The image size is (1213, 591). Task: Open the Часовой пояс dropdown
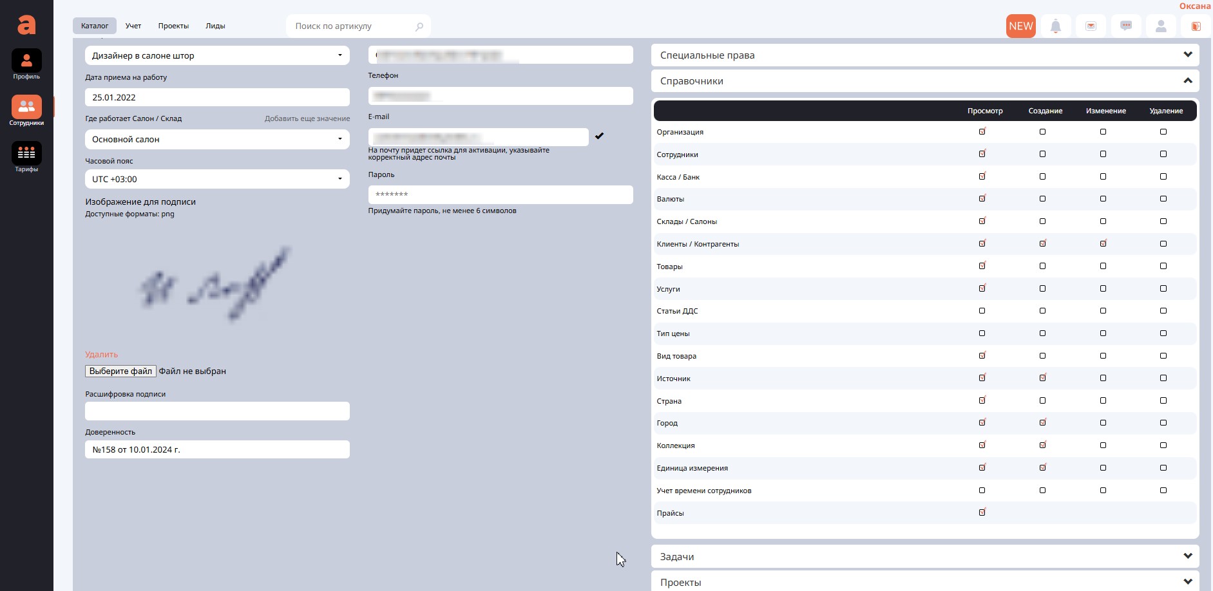(x=217, y=179)
